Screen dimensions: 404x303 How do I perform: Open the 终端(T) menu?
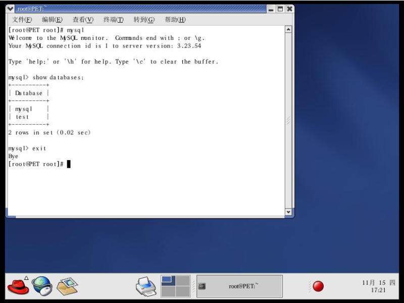pyautogui.click(x=114, y=20)
